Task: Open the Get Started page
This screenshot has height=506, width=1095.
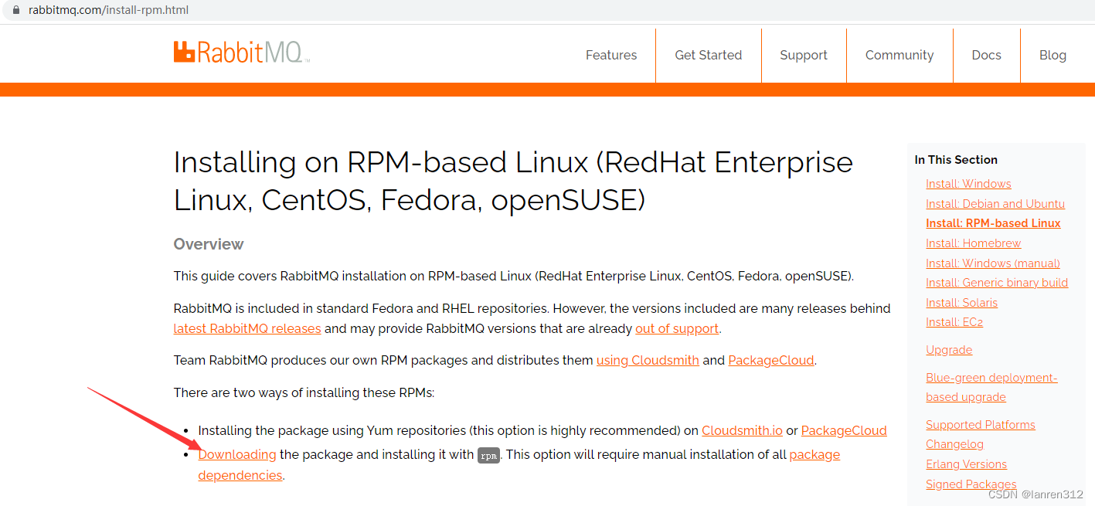Action: point(708,55)
